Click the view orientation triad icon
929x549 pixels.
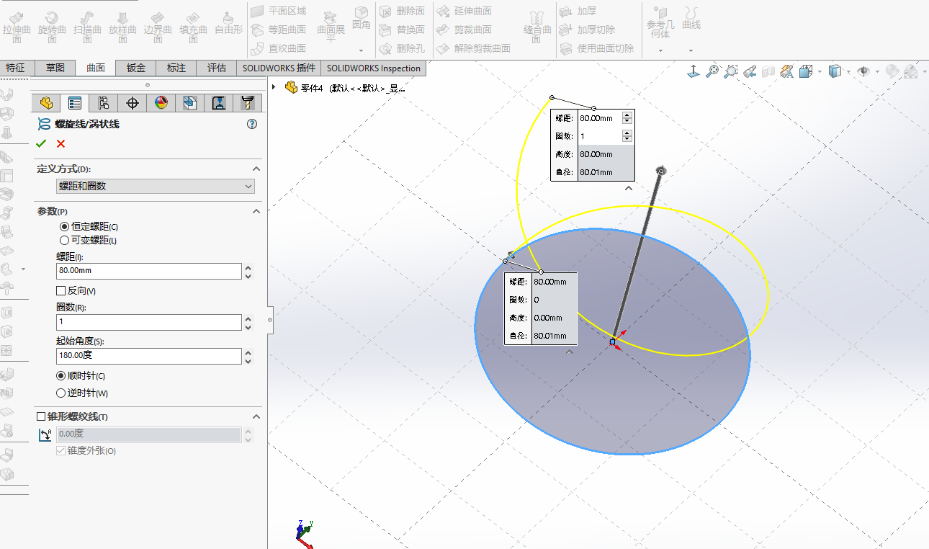pyautogui.click(x=694, y=71)
